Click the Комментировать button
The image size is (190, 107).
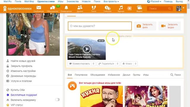click(x=82, y=64)
